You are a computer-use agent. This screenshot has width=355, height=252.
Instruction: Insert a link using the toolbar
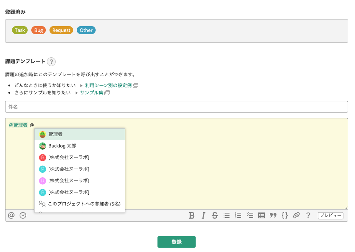click(x=296, y=215)
